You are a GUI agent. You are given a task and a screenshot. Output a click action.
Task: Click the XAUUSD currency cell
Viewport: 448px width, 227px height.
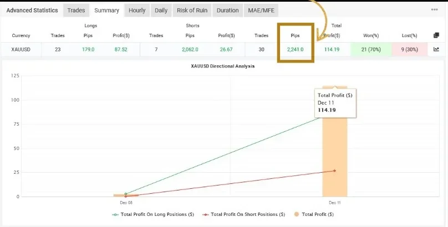(21, 49)
